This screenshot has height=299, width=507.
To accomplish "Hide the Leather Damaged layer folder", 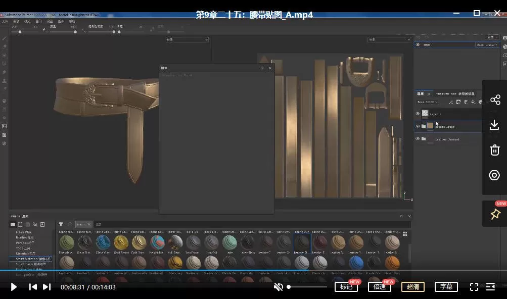I will [418, 139].
